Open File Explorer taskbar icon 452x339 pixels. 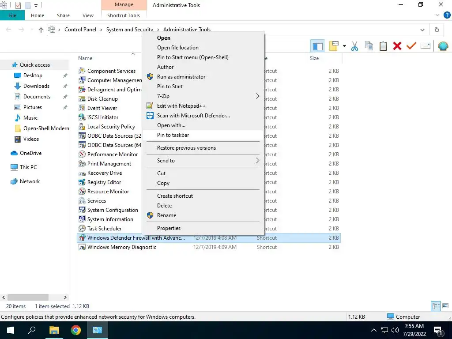click(x=54, y=330)
